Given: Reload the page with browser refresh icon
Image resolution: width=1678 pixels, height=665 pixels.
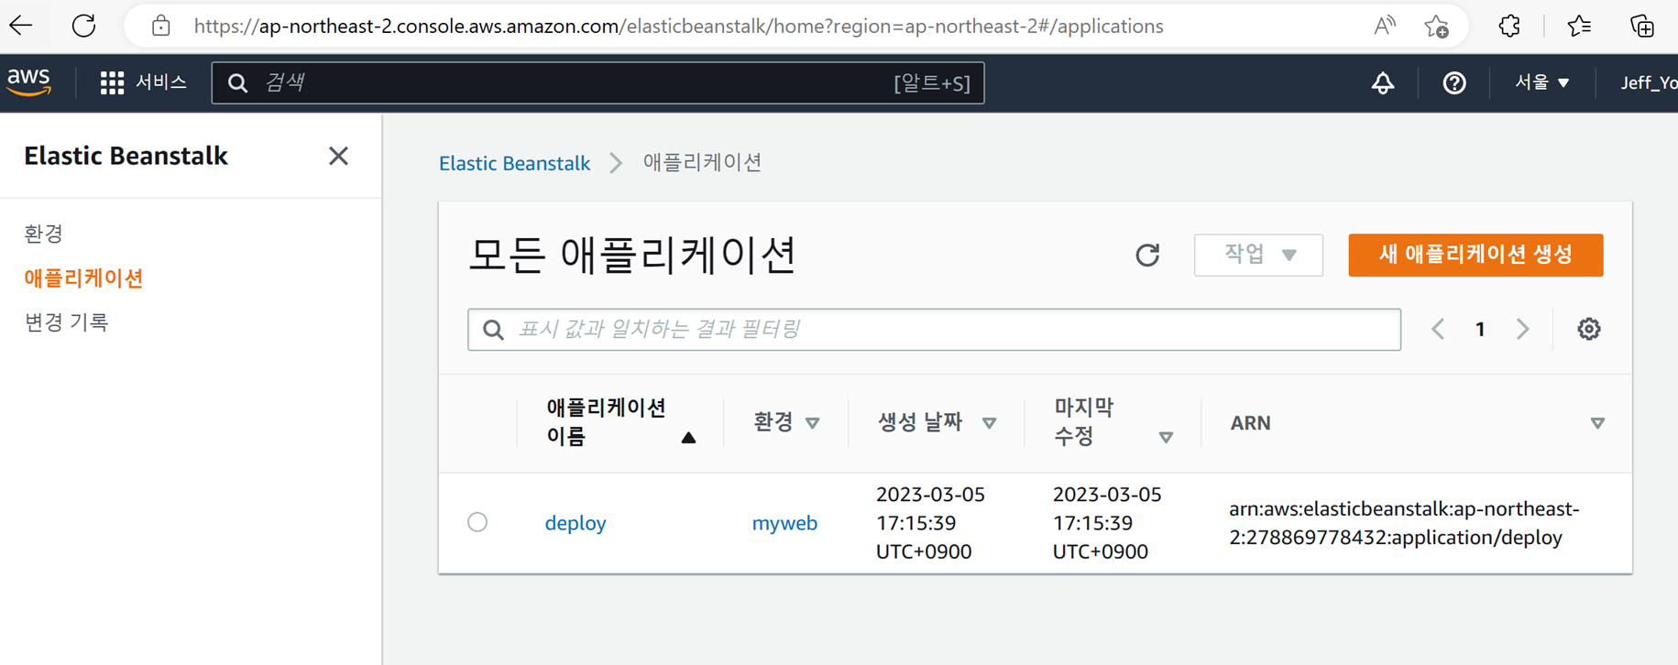Looking at the screenshot, I should point(83,26).
